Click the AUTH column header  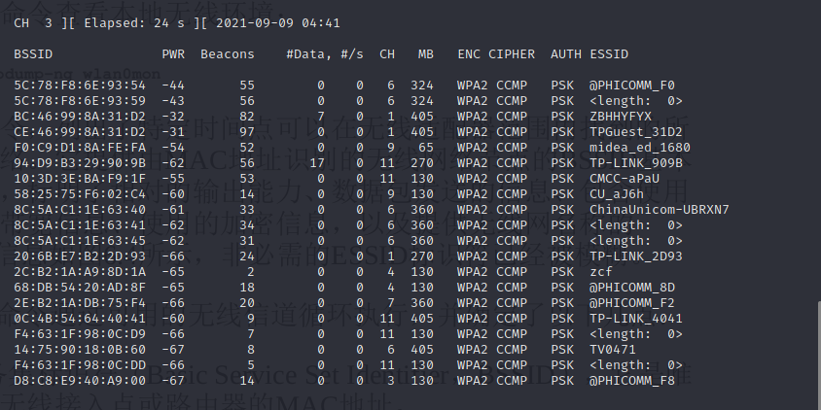point(566,54)
